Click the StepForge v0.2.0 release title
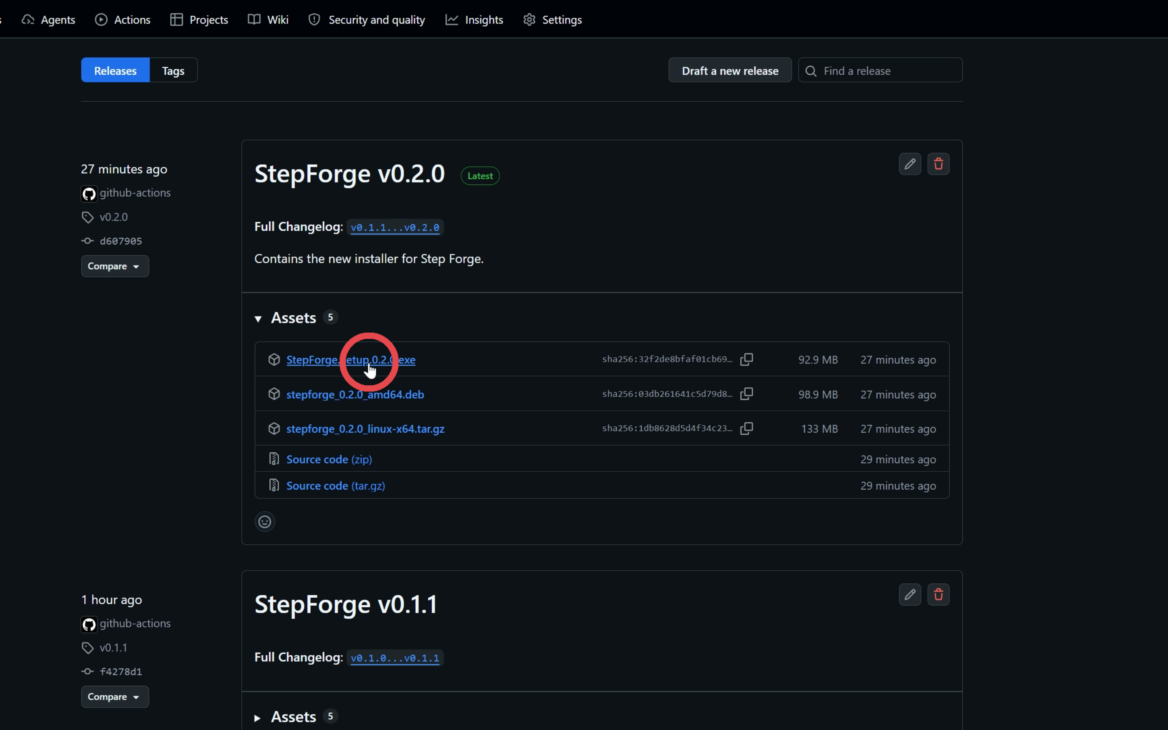This screenshot has height=730, width=1168. (x=350, y=174)
